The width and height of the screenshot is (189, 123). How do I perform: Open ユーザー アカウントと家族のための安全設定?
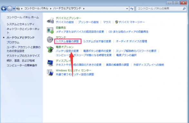tap(24, 49)
